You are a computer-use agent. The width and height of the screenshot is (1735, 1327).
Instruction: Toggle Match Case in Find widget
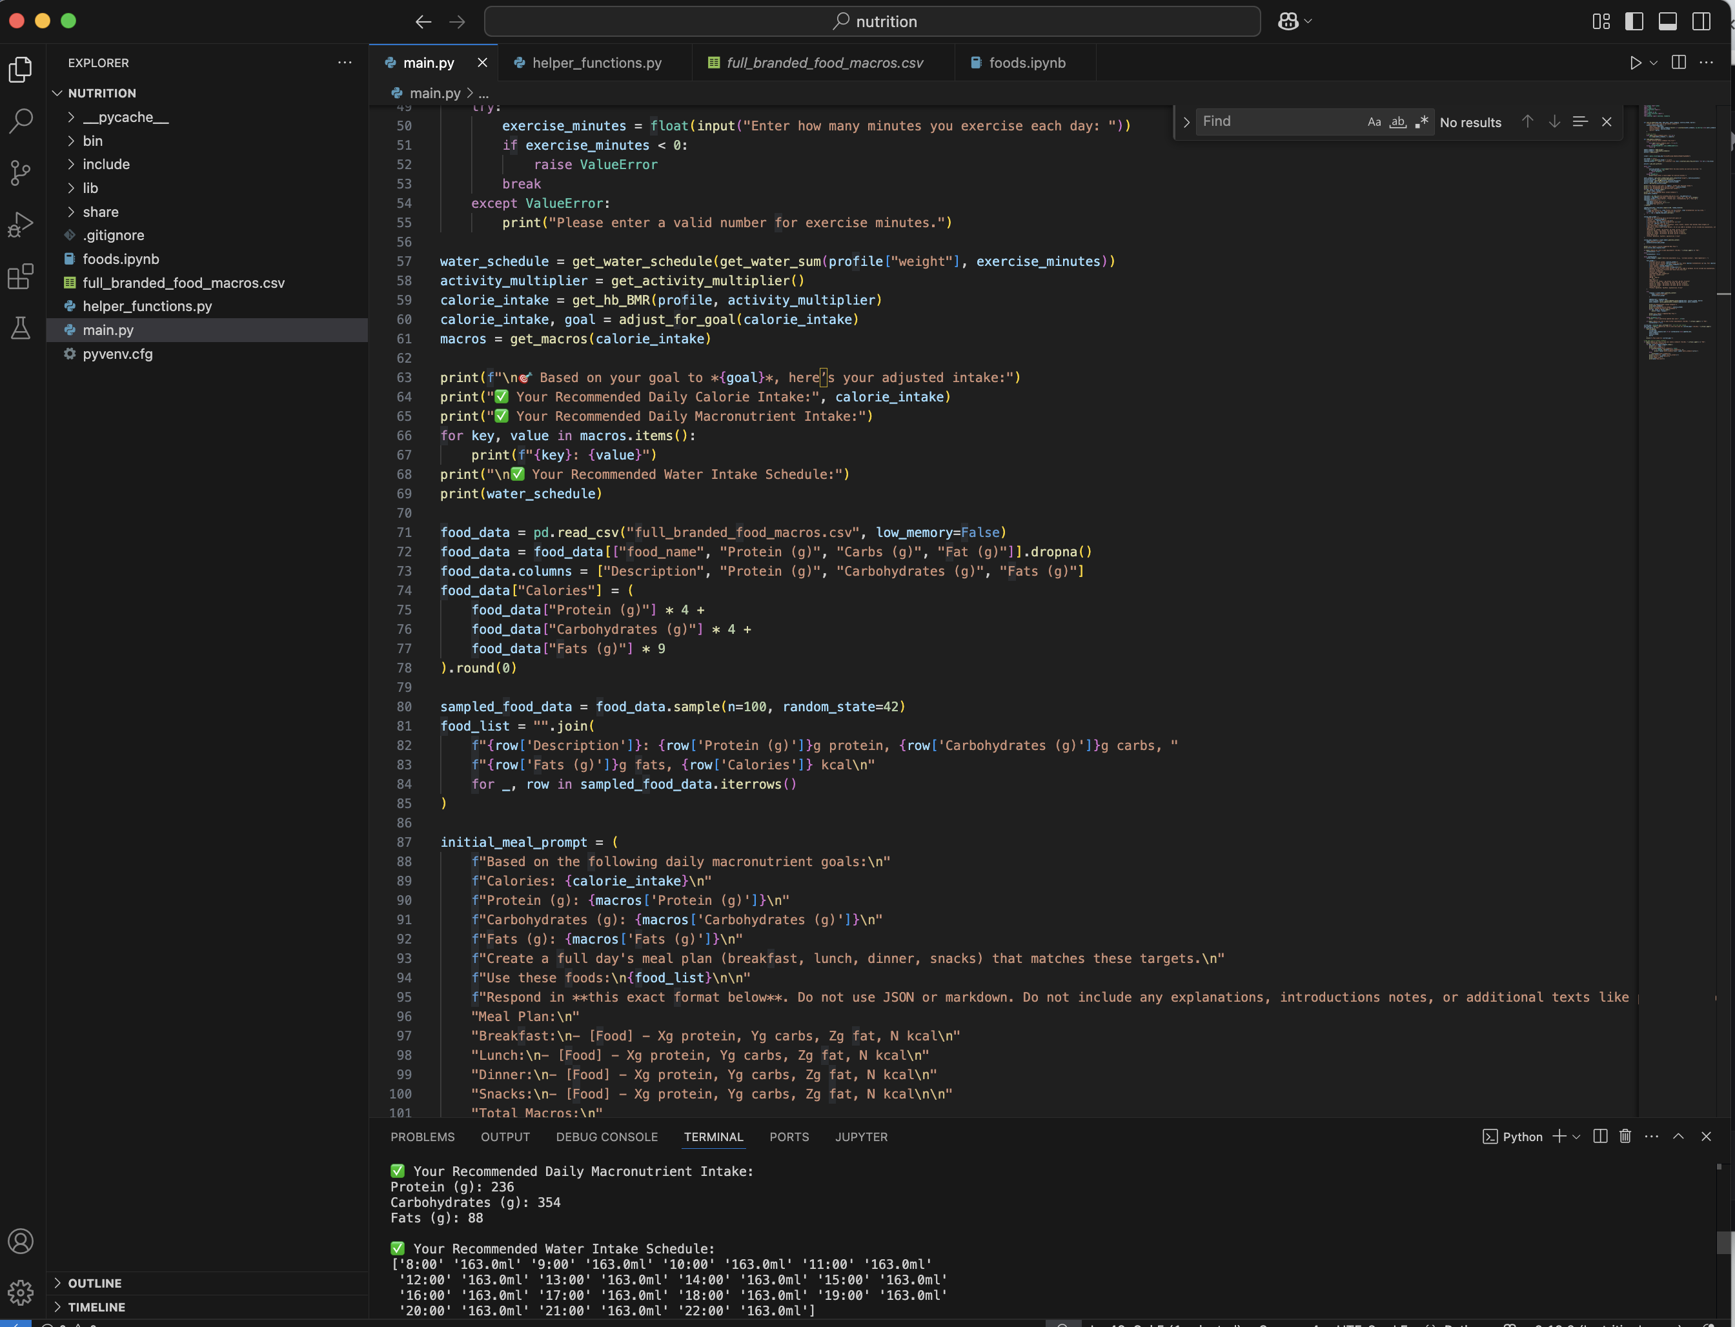(x=1374, y=121)
